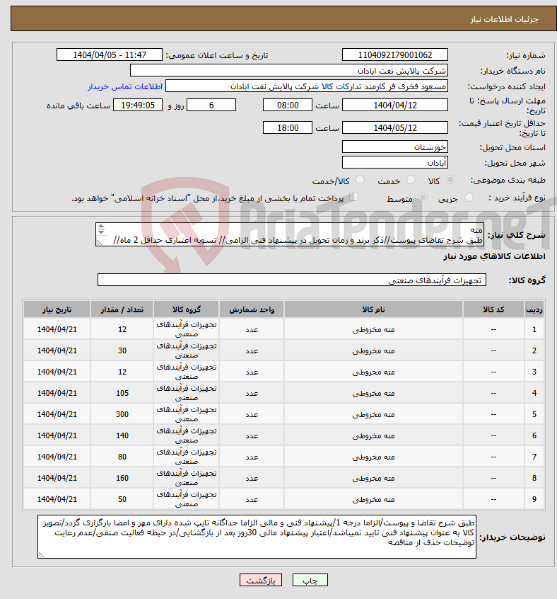Click the جزئیات اطلاعات نیاز page title
Image resolution: width=557 pixels, height=599 pixels.
[504, 19]
